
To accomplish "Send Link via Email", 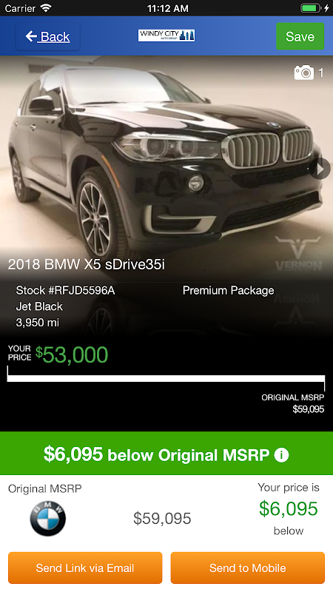I will [85, 568].
